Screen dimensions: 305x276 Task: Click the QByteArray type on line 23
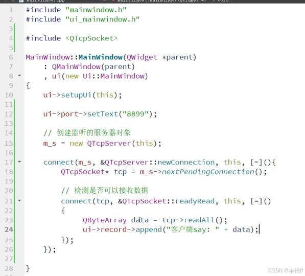tap(105, 220)
